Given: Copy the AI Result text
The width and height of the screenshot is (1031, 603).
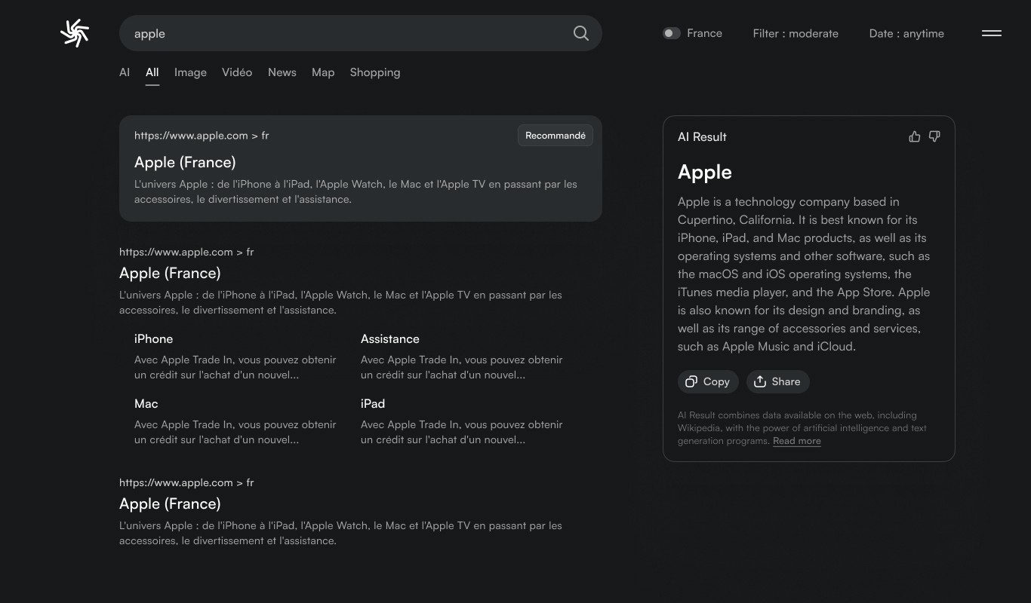Looking at the screenshot, I should point(707,381).
